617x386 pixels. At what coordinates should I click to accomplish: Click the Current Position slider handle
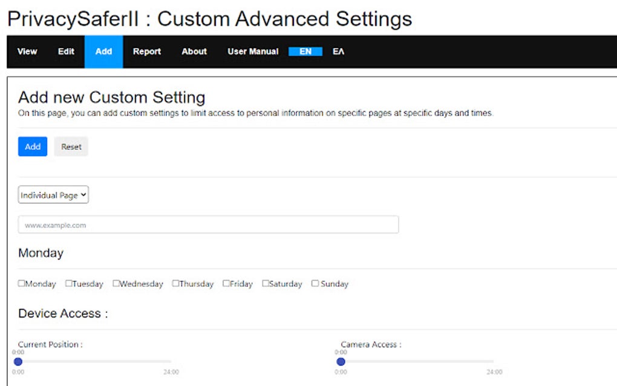(18, 362)
